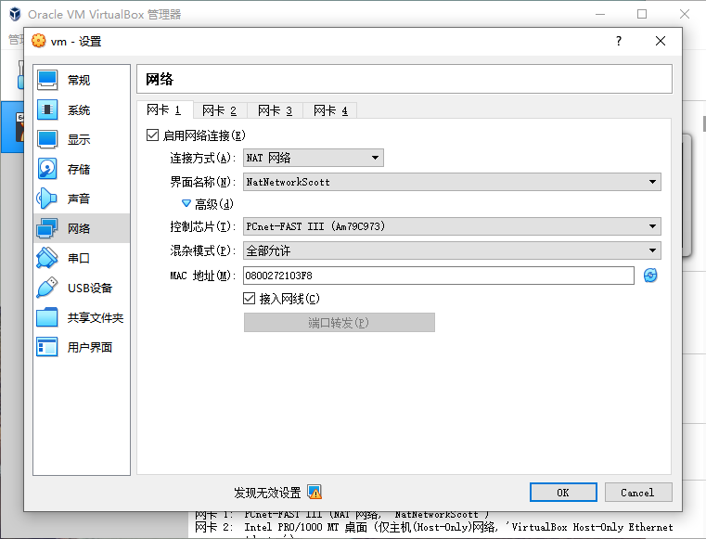Click the help question mark button

[x=619, y=41]
